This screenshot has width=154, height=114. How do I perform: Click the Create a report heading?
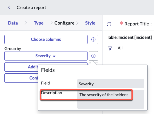click(x=31, y=8)
